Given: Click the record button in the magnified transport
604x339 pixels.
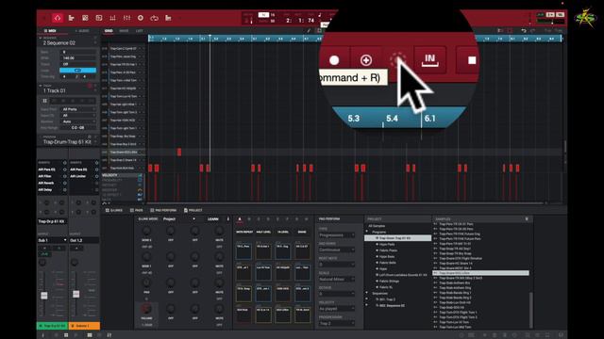Looking at the screenshot, I should pyautogui.click(x=334, y=60).
